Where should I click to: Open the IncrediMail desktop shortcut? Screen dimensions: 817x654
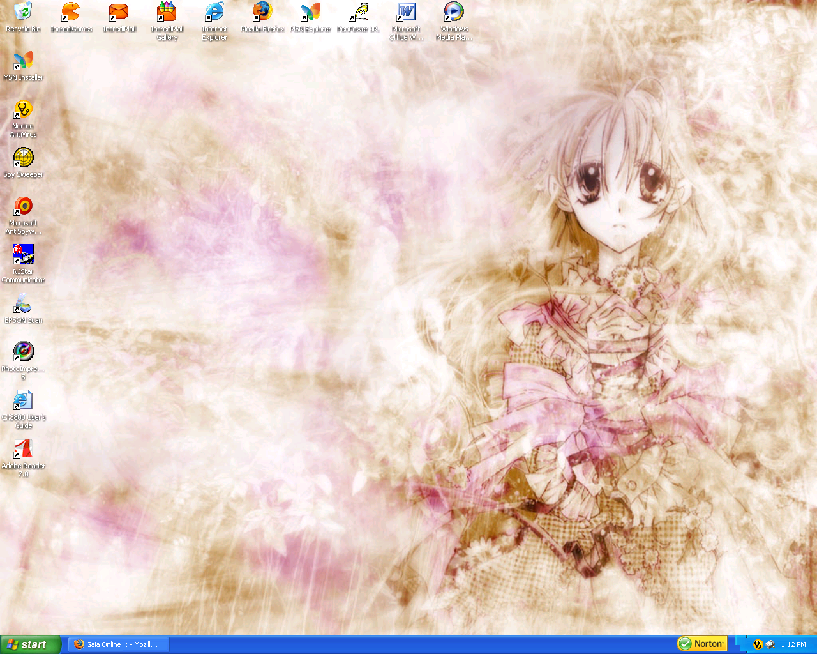[x=119, y=17]
